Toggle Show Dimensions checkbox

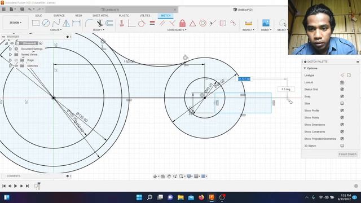pyautogui.click(x=342, y=125)
